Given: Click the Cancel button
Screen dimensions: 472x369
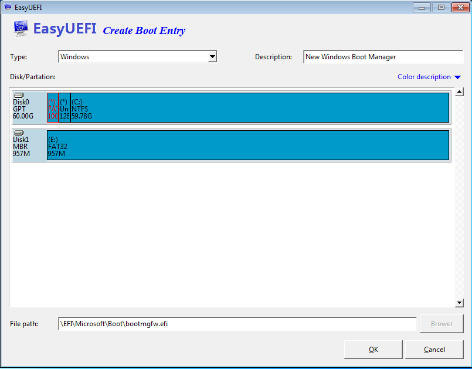Looking at the screenshot, I should [434, 350].
